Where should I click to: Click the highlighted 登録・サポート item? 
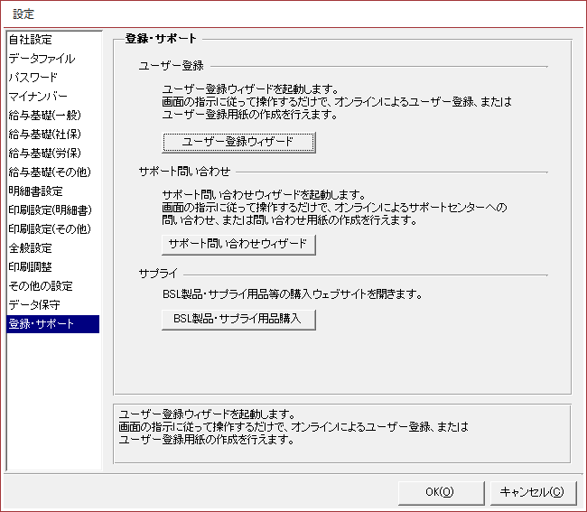point(42,324)
